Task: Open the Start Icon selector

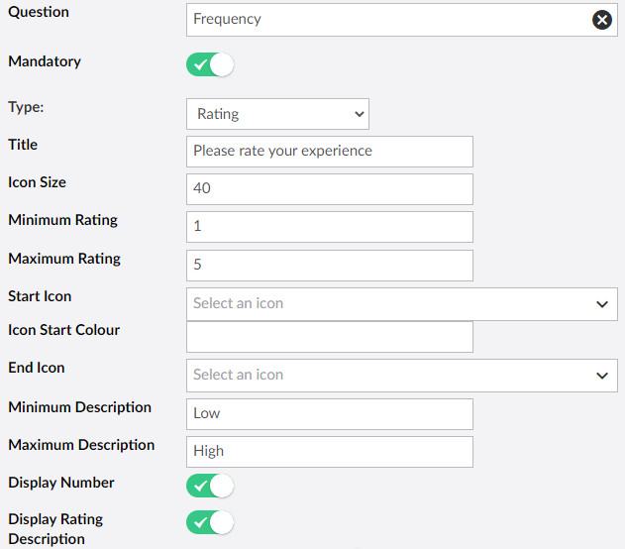Action: click(x=402, y=304)
